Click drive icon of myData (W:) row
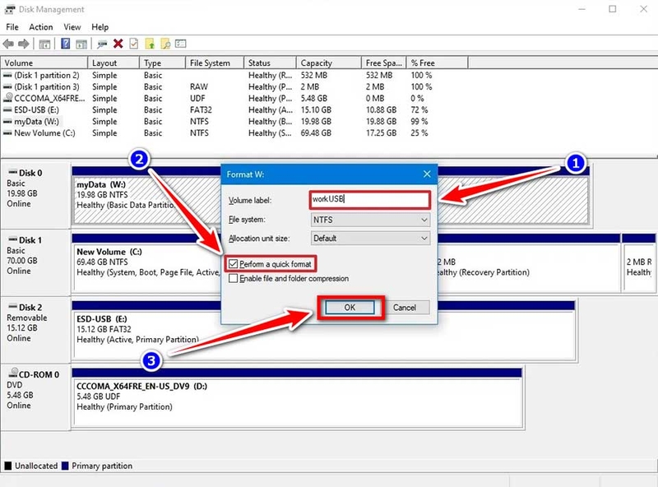Screen dimensions: 658x487 [7, 122]
